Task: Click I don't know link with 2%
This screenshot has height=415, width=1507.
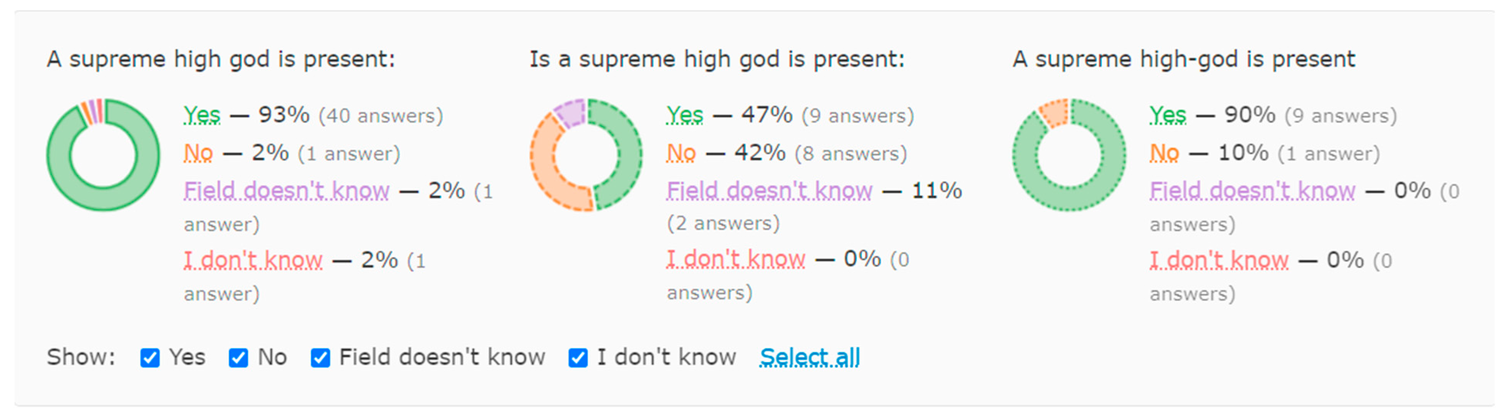Action: (253, 260)
